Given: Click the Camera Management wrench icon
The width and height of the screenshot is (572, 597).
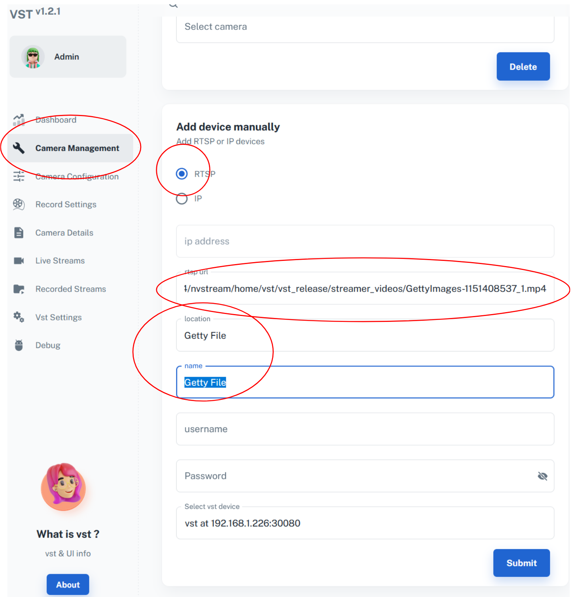Looking at the screenshot, I should 19,148.
